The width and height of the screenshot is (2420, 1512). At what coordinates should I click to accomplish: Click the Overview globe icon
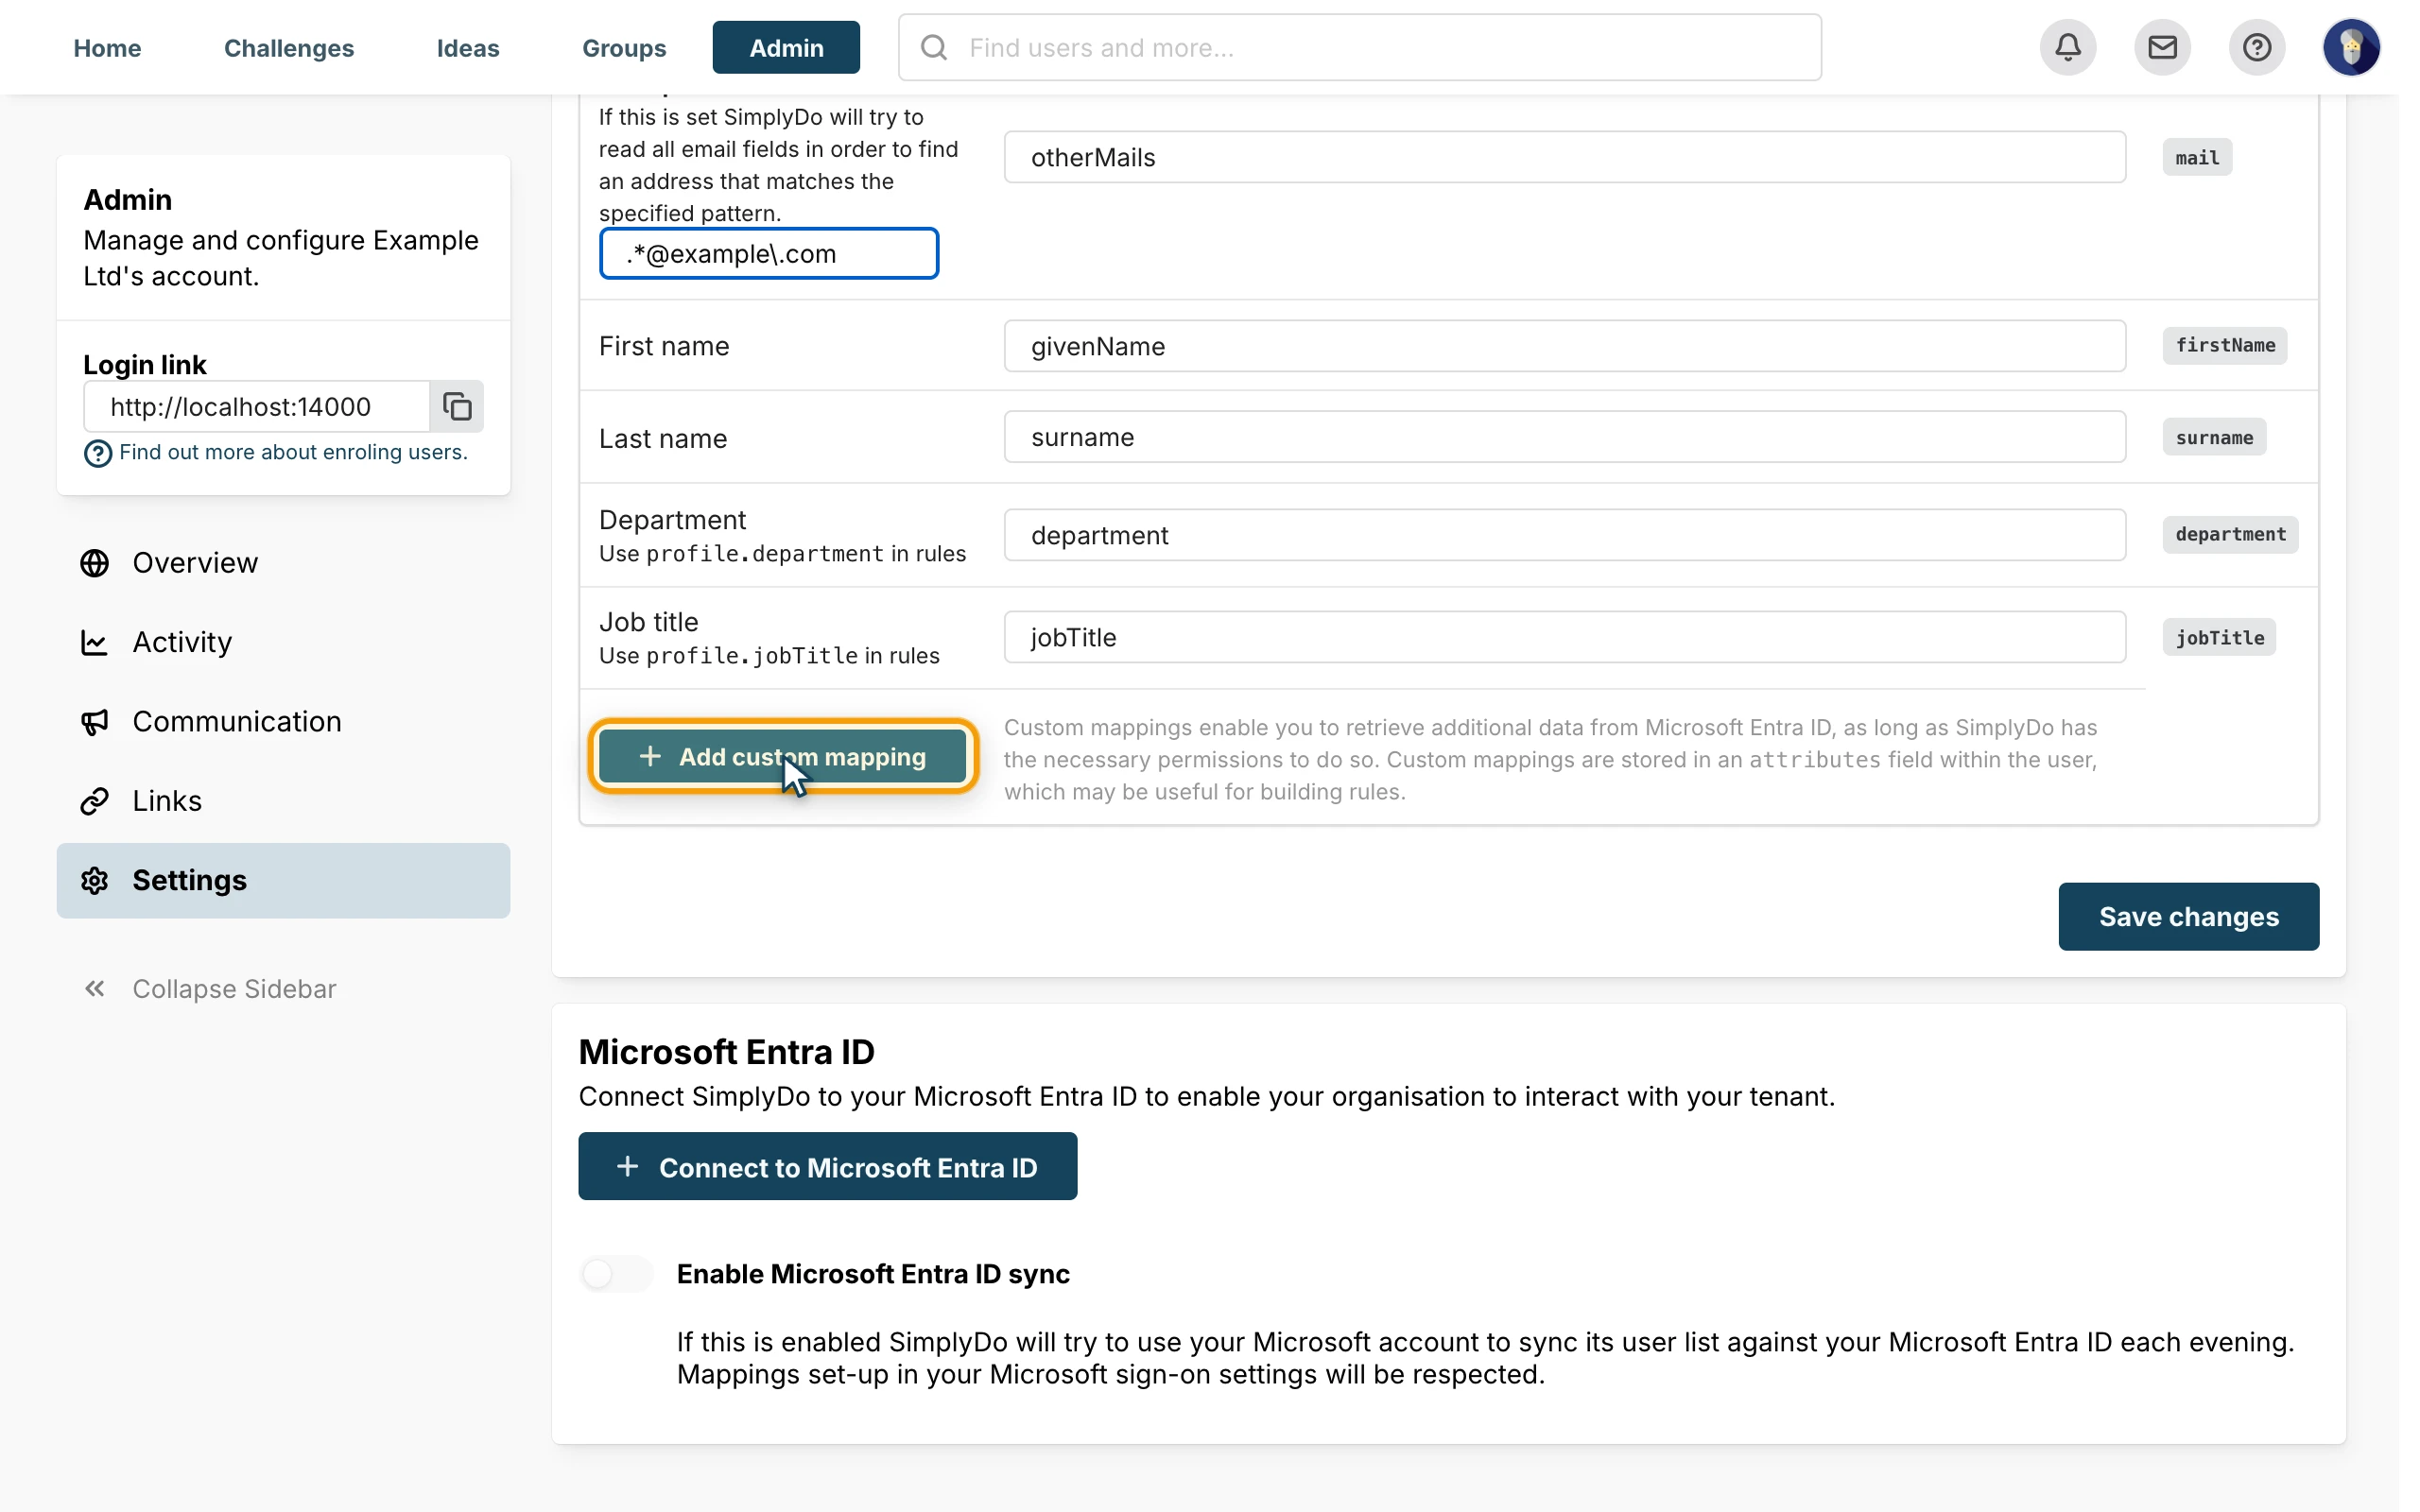95,563
